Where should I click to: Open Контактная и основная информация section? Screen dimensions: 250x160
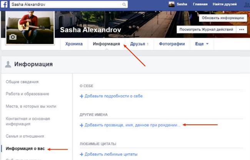(x=28, y=121)
